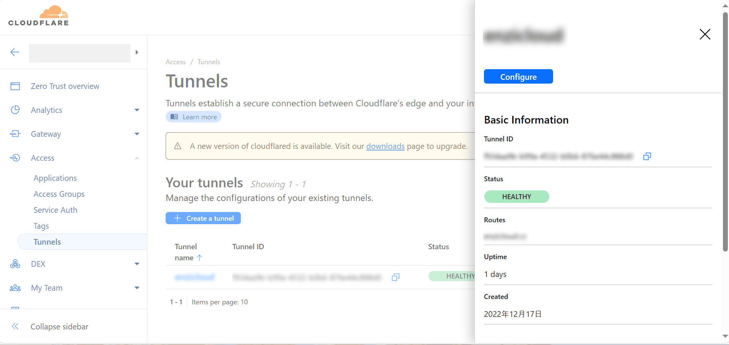Screen dimensions: 729x345
Task: Expand the My Team menu
Action: coord(137,288)
